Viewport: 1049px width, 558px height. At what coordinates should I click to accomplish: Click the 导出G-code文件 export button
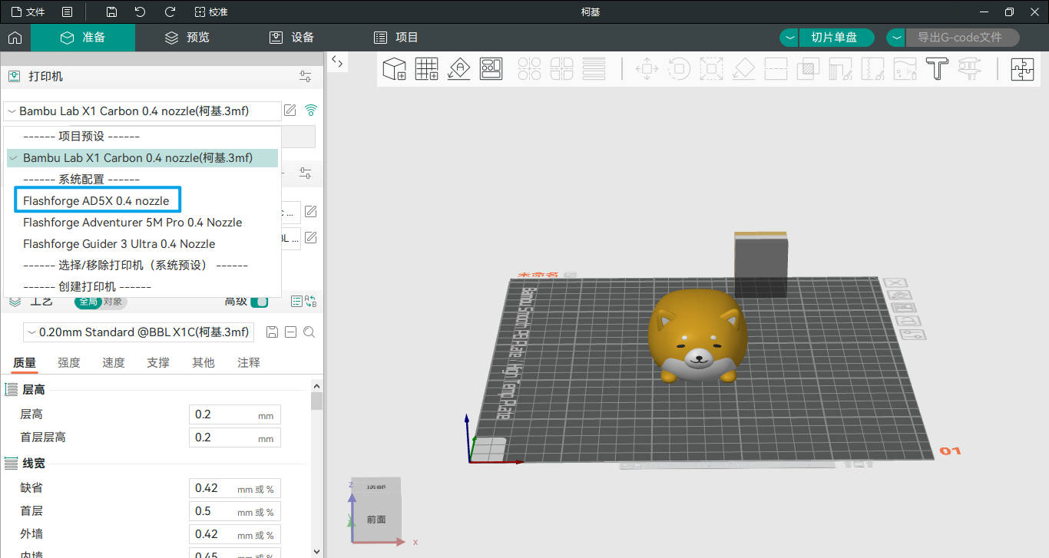[x=962, y=38]
